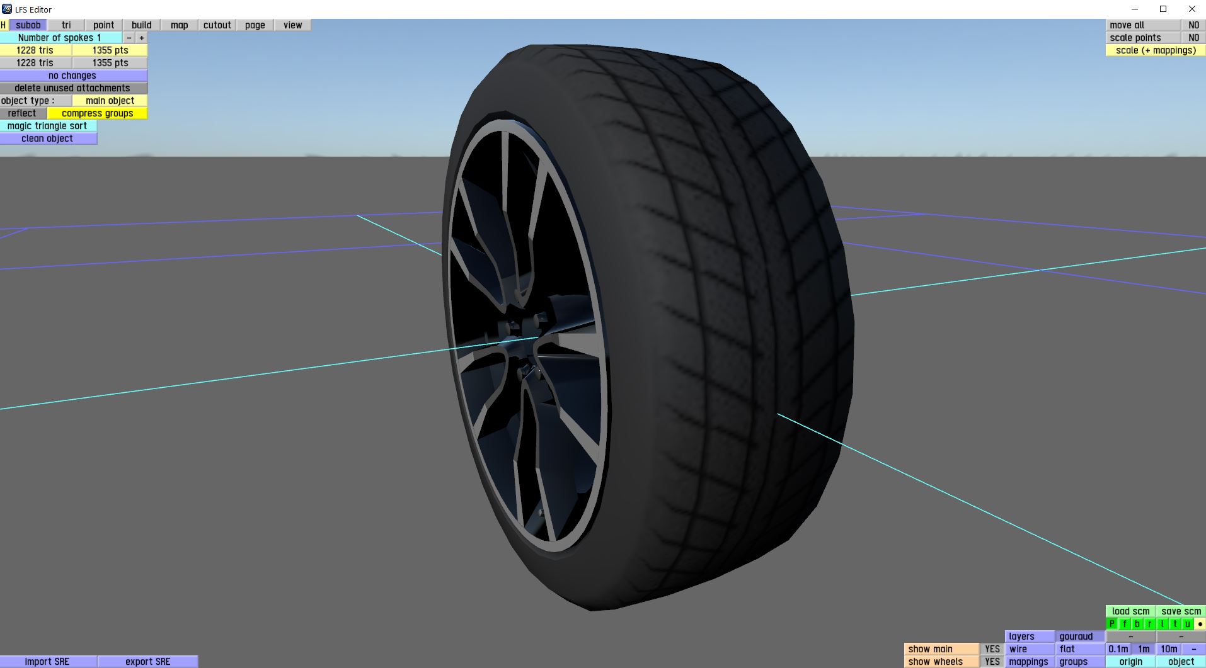Open the build tab
Viewport: 1206px width, 668px height.
click(x=142, y=25)
